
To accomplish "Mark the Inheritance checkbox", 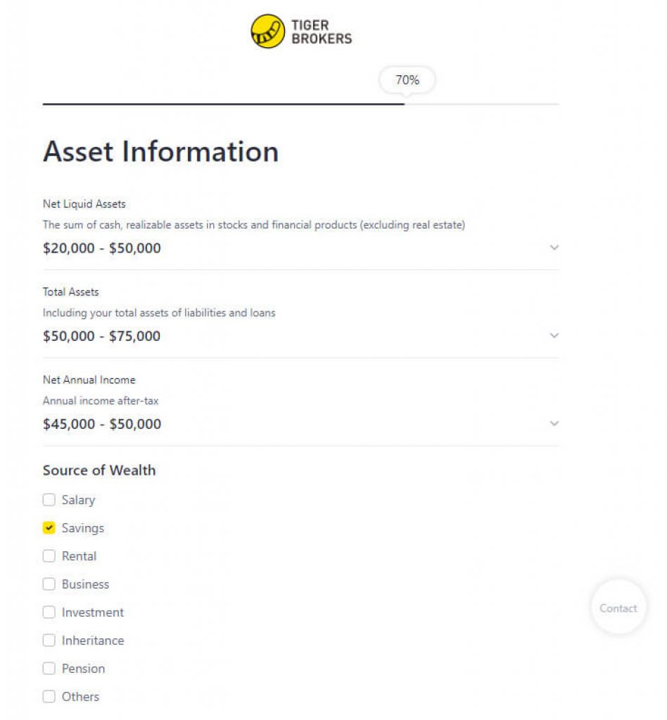I will click(49, 641).
